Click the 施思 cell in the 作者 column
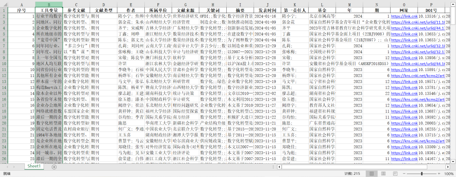This screenshot has height=177, width=456. click(x=131, y=123)
